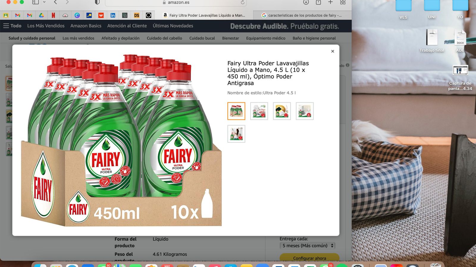Screen dimensions: 476x267
Task: Open the pinned Netflix tab
Action: click(53, 15)
